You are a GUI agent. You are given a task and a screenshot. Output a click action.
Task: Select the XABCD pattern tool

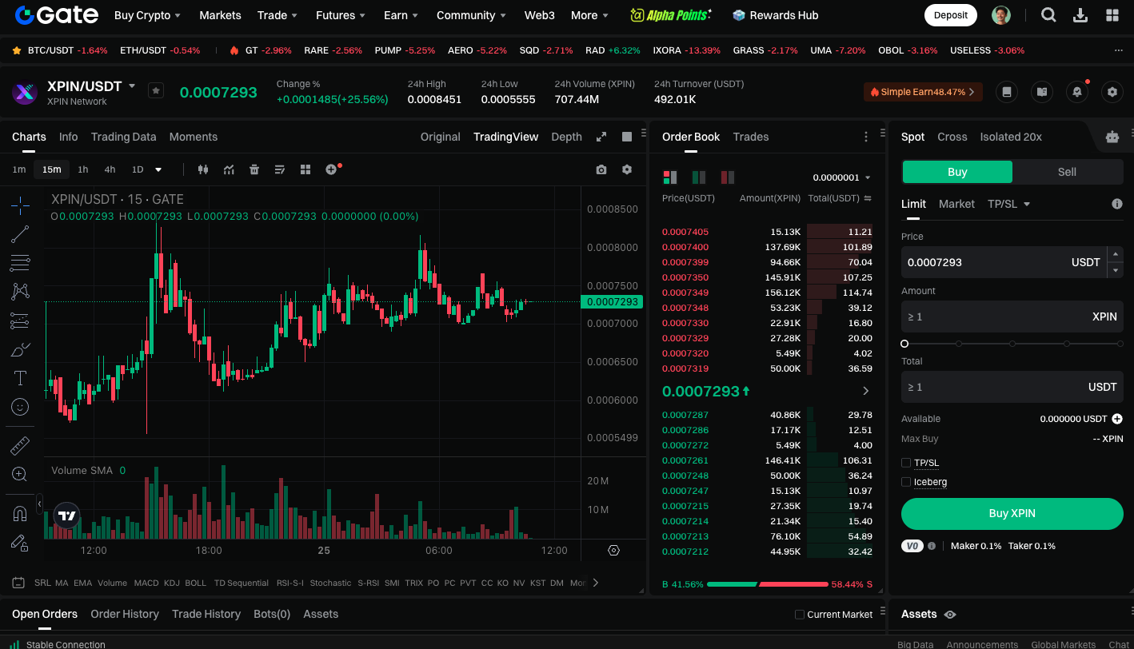click(20, 292)
